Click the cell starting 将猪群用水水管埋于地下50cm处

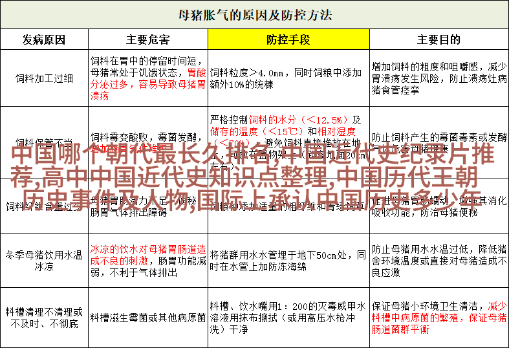point(288,260)
